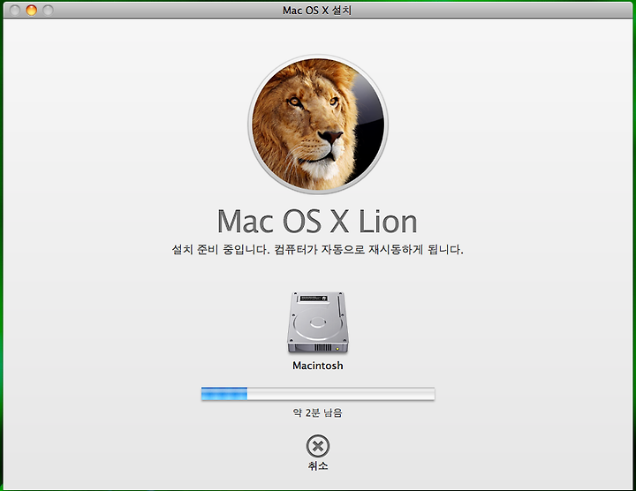Click the greyed-out zoom window button
Viewport: 636px width, 491px height.
tap(48, 10)
